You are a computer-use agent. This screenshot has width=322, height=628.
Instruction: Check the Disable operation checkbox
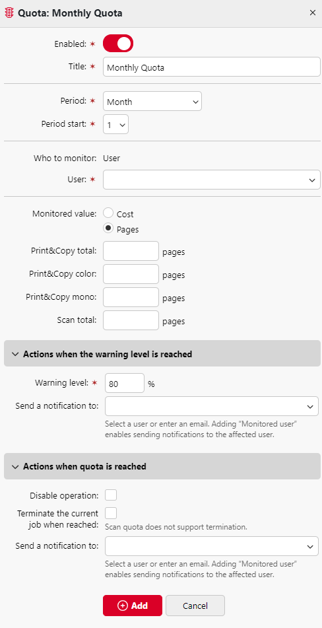tap(111, 495)
